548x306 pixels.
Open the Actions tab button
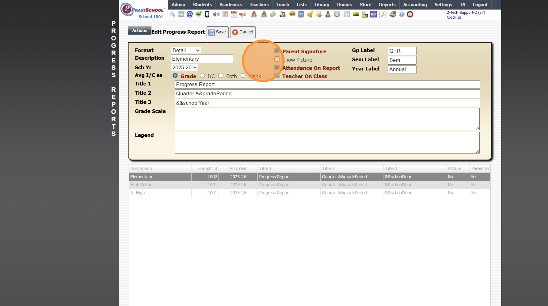[x=139, y=30]
